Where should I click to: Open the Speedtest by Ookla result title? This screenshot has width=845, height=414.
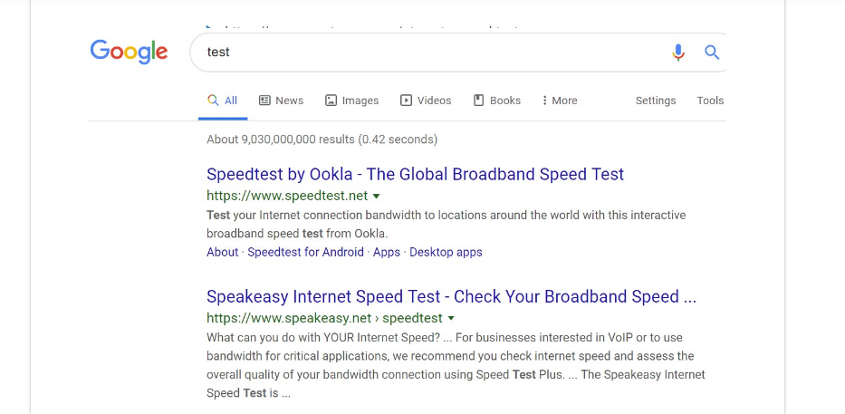[415, 174]
